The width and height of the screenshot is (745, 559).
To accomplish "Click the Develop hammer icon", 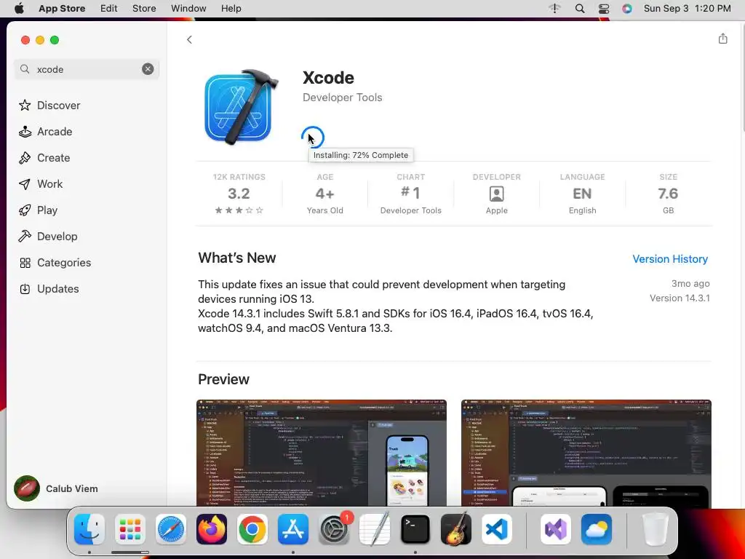I will 25,237.
